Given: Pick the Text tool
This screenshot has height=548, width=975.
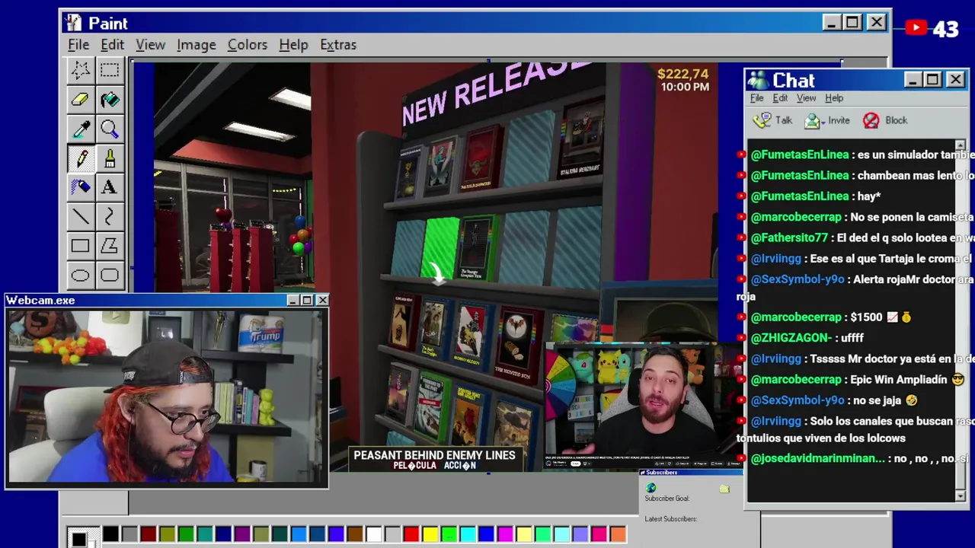Looking at the screenshot, I should 109,187.
